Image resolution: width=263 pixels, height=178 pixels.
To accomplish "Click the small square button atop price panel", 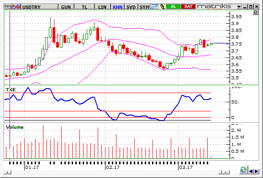I will [255, 12].
